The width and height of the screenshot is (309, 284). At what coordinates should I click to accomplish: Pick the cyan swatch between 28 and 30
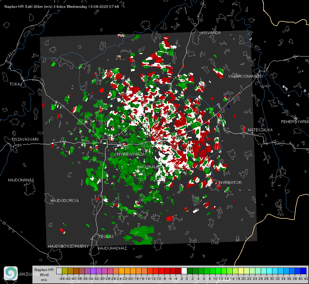tap(270, 271)
